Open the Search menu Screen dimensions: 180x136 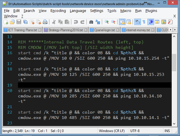tap(29, 11)
